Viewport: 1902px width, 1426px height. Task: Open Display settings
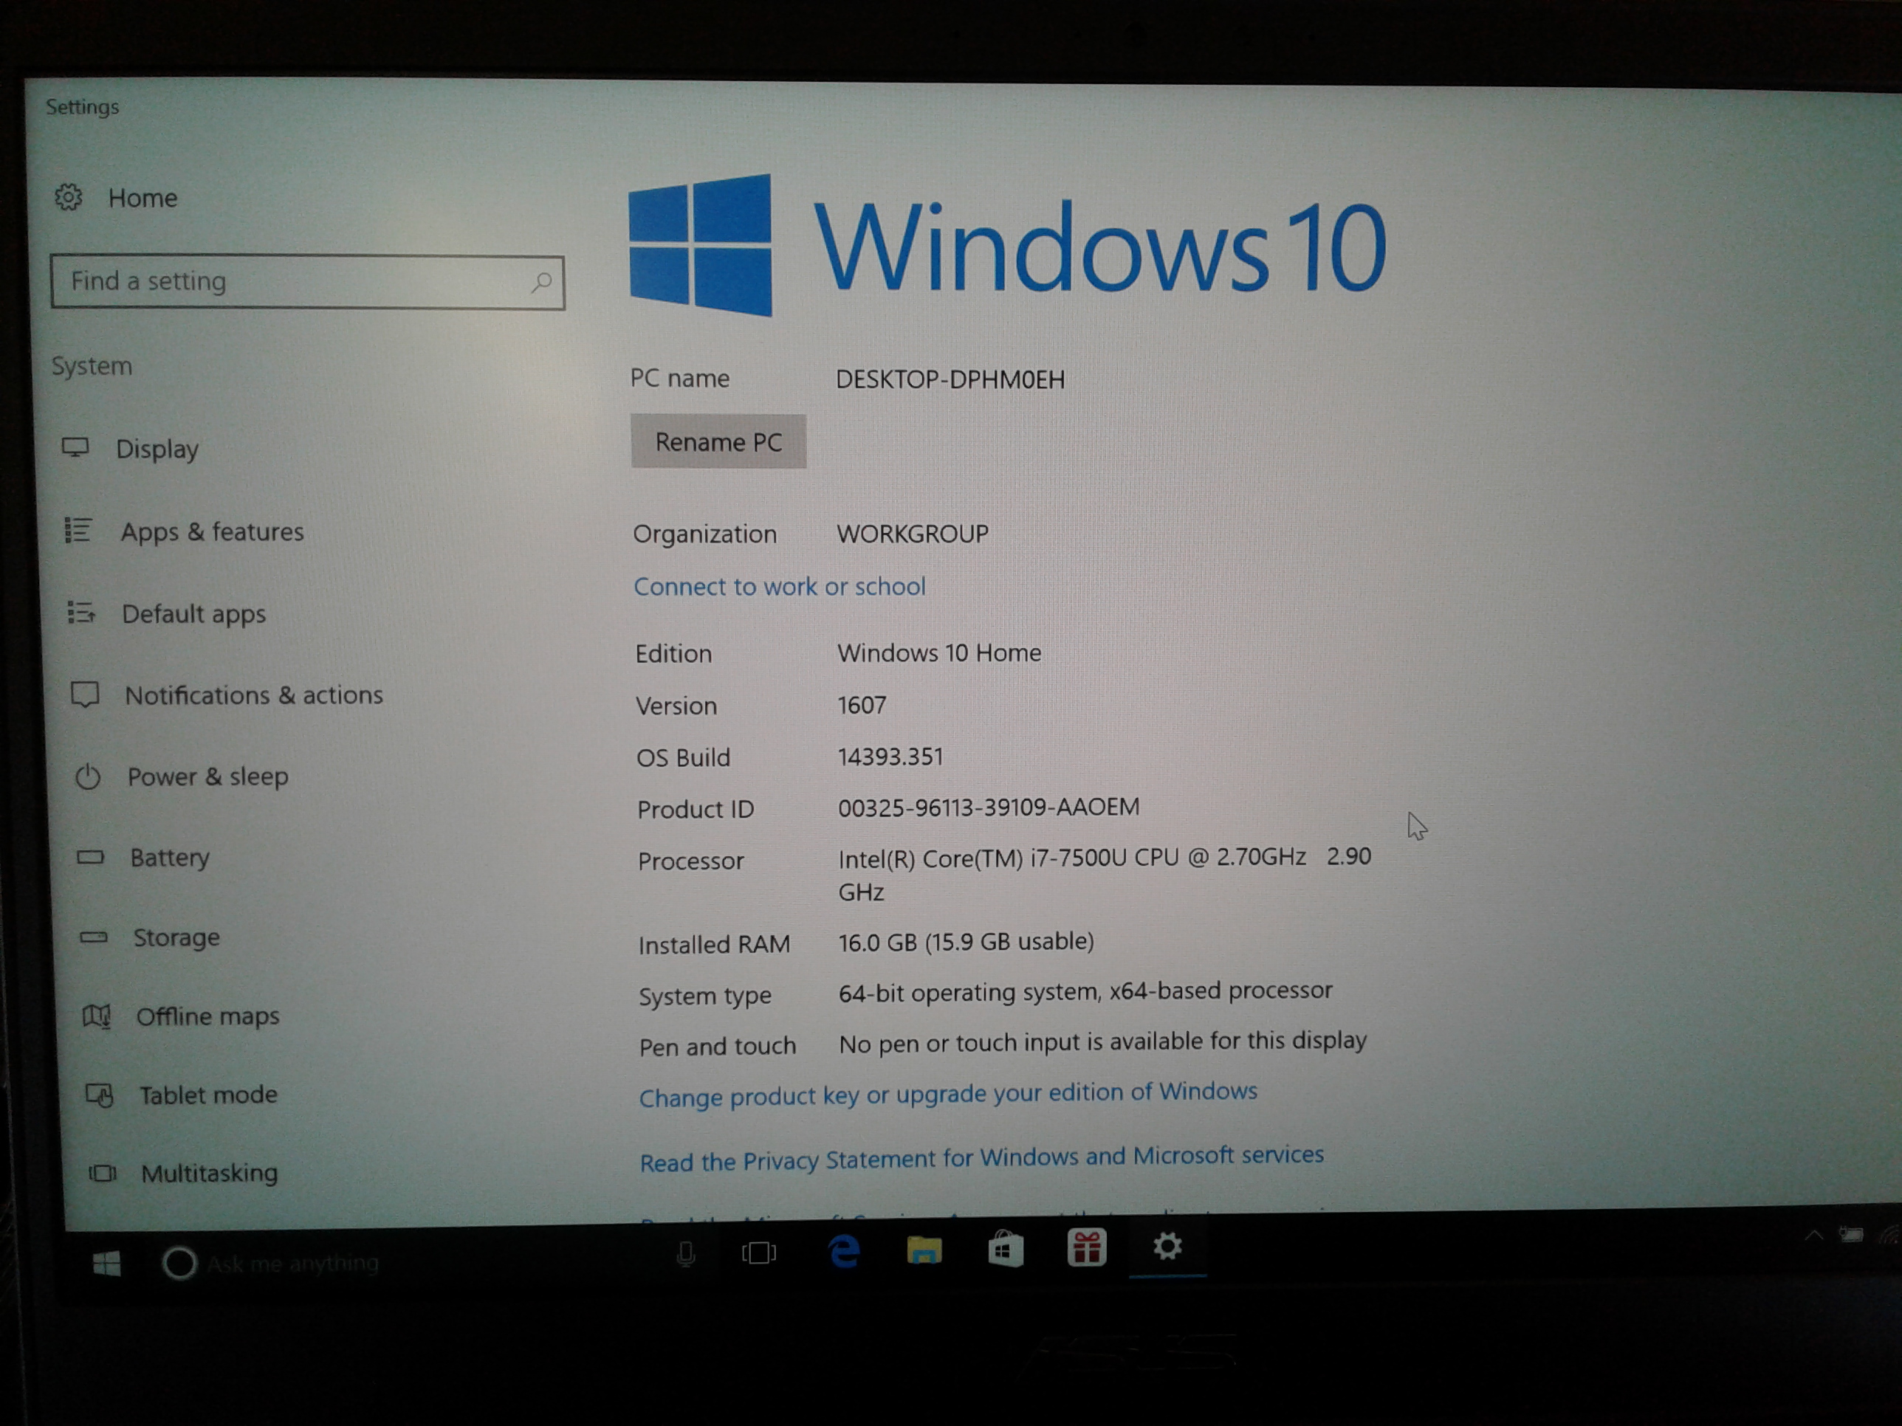pos(157,449)
